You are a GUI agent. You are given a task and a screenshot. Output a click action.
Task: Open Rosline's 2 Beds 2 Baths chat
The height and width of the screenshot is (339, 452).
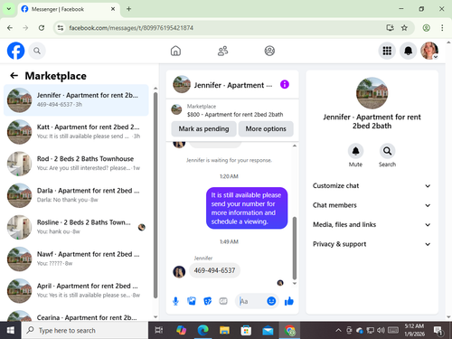point(76,227)
